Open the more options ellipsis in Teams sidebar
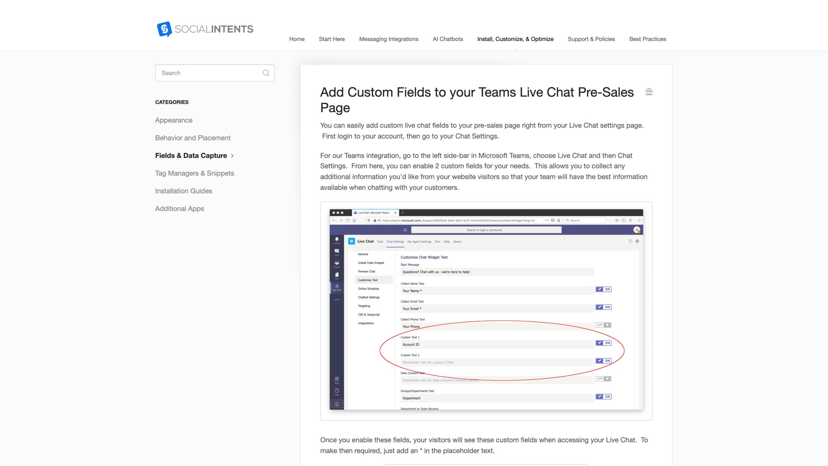Image resolution: width=828 pixels, height=466 pixels. [337, 299]
